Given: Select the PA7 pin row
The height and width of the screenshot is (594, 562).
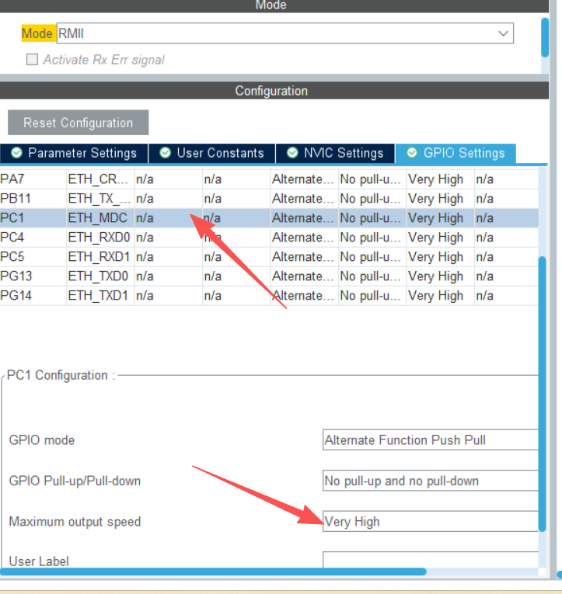Looking at the screenshot, I should click(31, 179).
